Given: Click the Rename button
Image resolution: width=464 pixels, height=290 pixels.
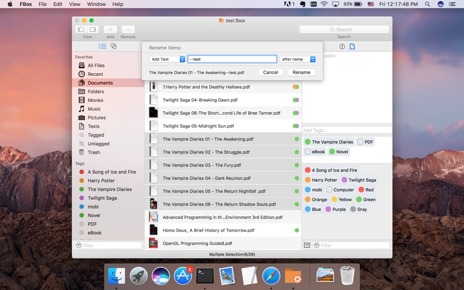Looking at the screenshot, I should pyautogui.click(x=301, y=72).
